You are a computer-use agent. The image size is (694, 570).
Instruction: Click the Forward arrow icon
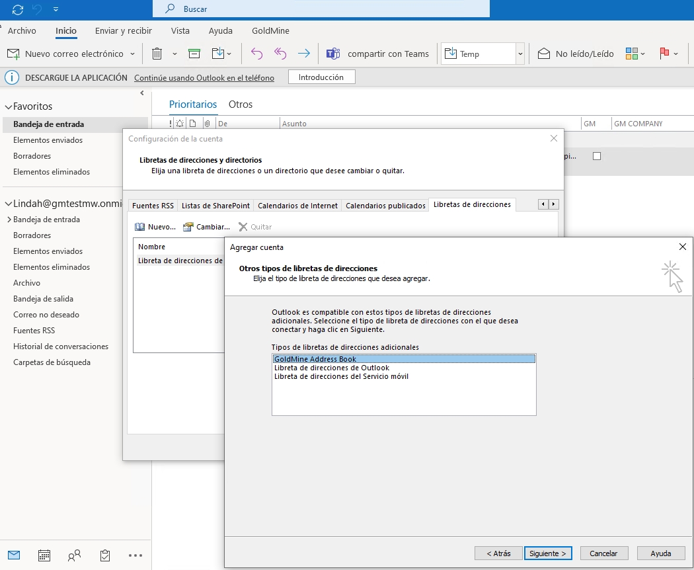[x=303, y=54]
